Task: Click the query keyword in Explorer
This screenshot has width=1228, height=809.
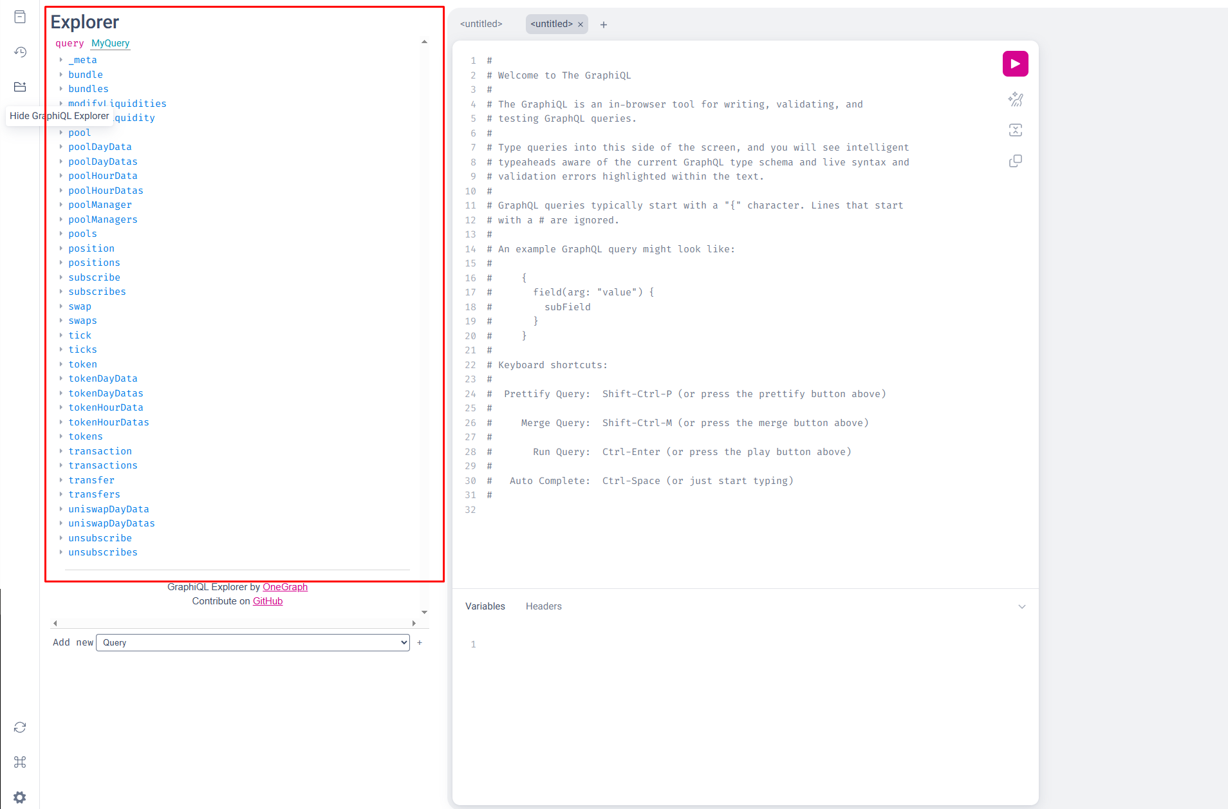Action: pyautogui.click(x=70, y=43)
